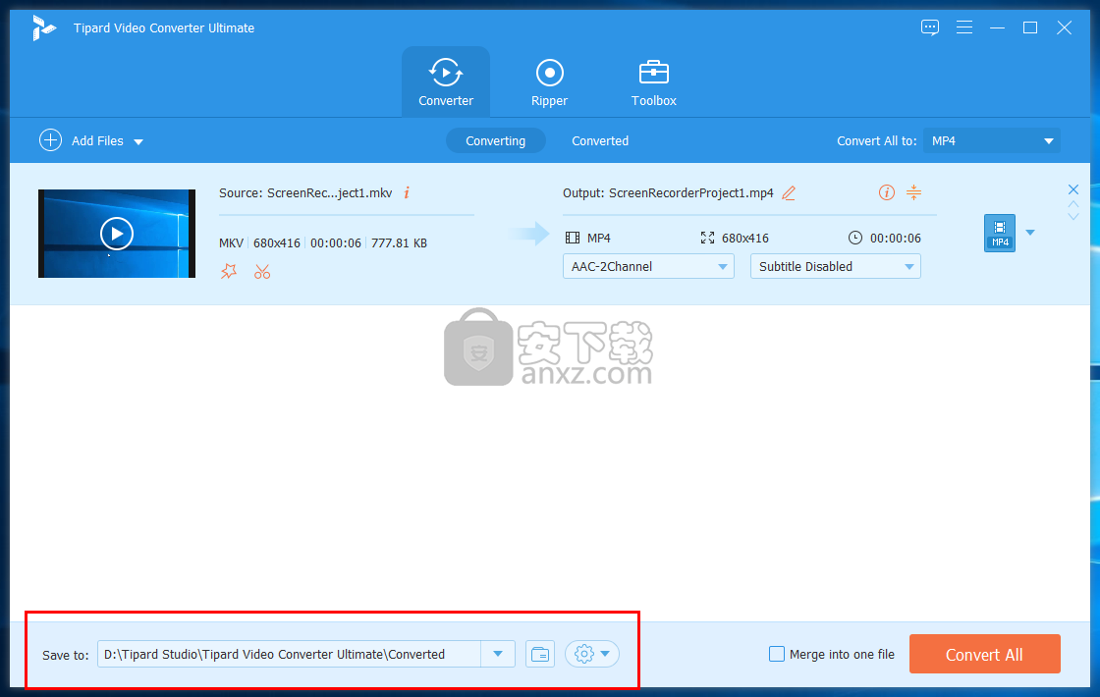Rename output file with pencil icon
The height and width of the screenshot is (697, 1100).
click(x=789, y=192)
